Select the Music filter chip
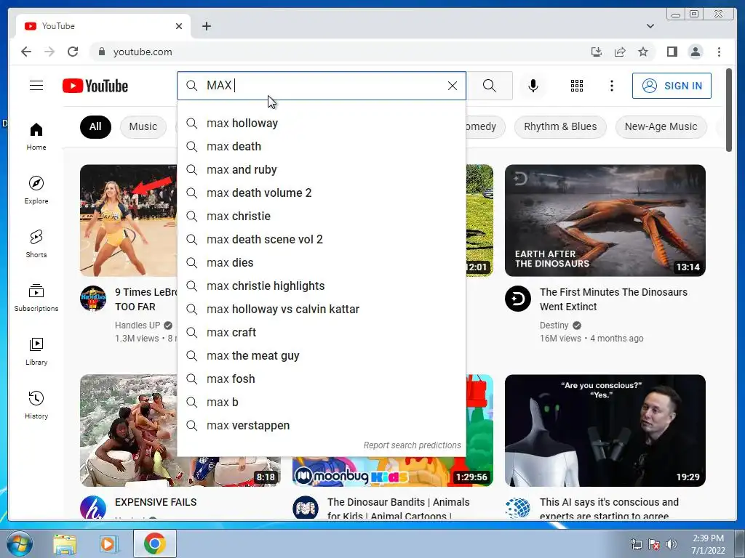745x558 pixels. point(143,126)
